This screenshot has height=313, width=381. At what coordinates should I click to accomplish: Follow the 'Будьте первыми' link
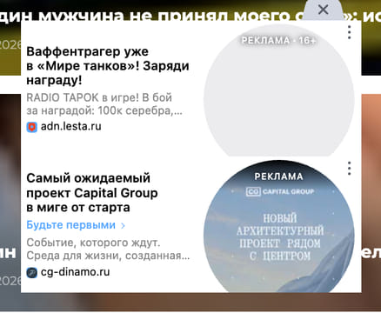[x=70, y=225]
